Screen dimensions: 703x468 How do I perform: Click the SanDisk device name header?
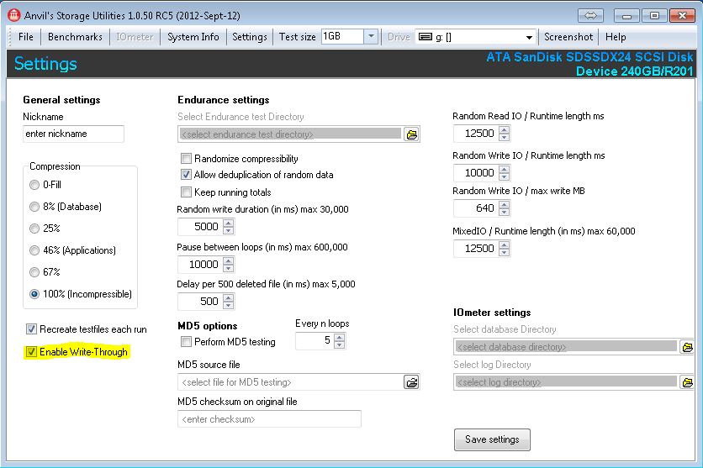[x=589, y=64]
